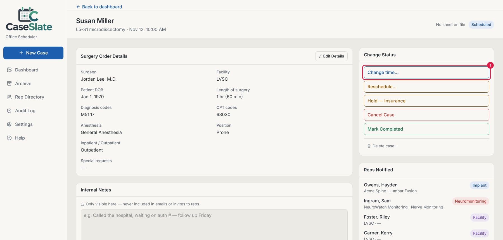
Task: Click the Audit Log shield icon
Action: point(9,111)
